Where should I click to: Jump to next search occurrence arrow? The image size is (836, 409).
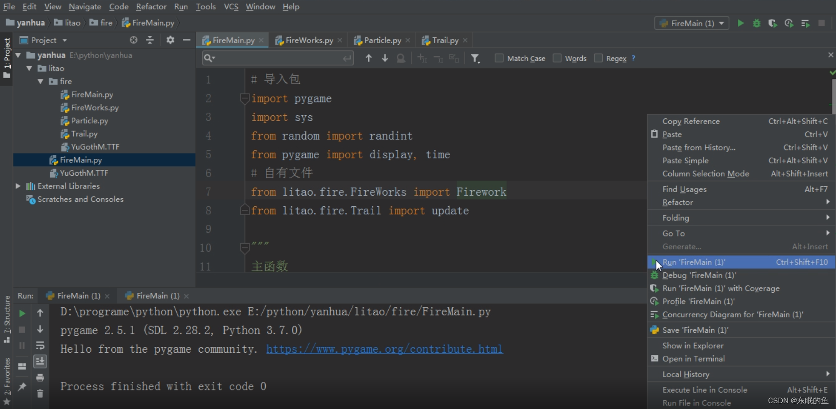pos(385,58)
